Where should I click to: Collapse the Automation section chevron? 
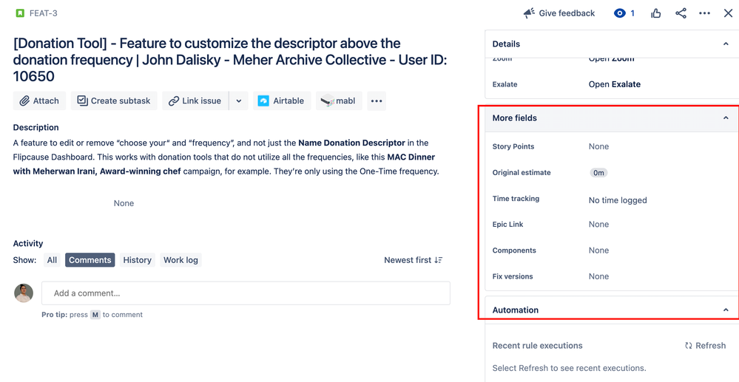click(726, 310)
